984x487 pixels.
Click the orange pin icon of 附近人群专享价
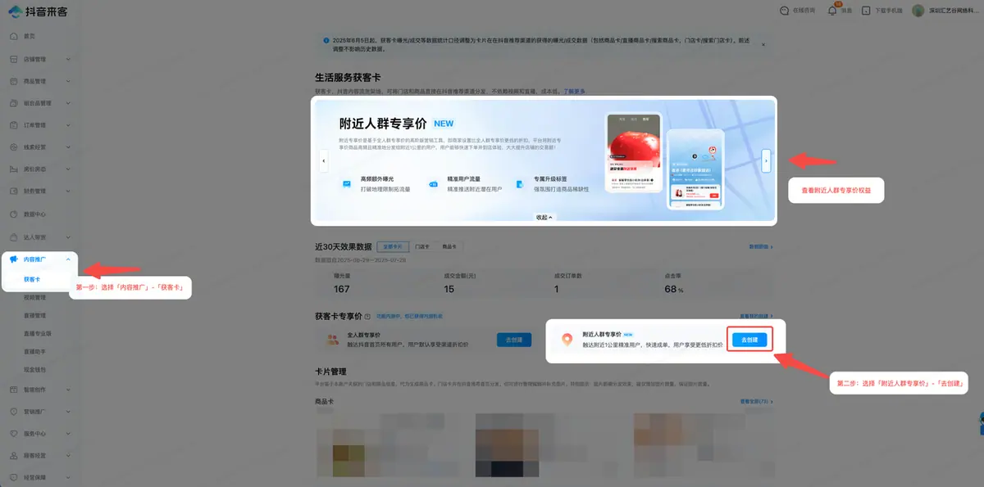567,340
